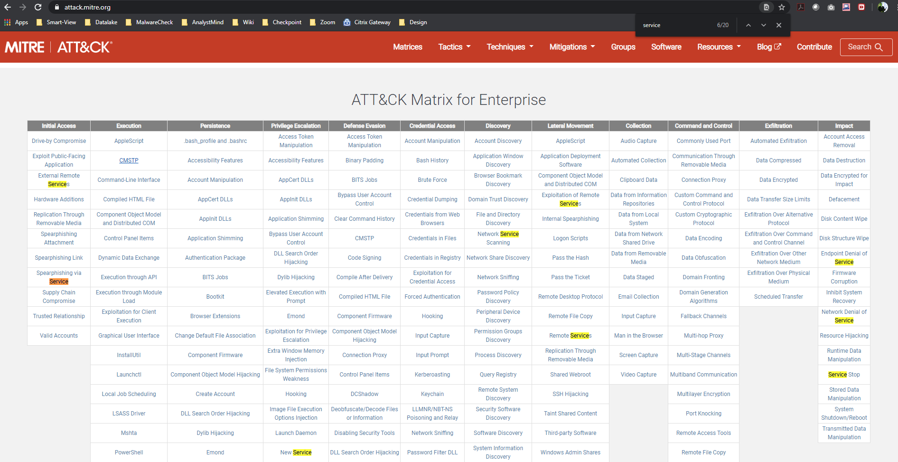Open the Initial Access tactic header
The width and height of the screenshot is (898, 462).
[59, 126]
